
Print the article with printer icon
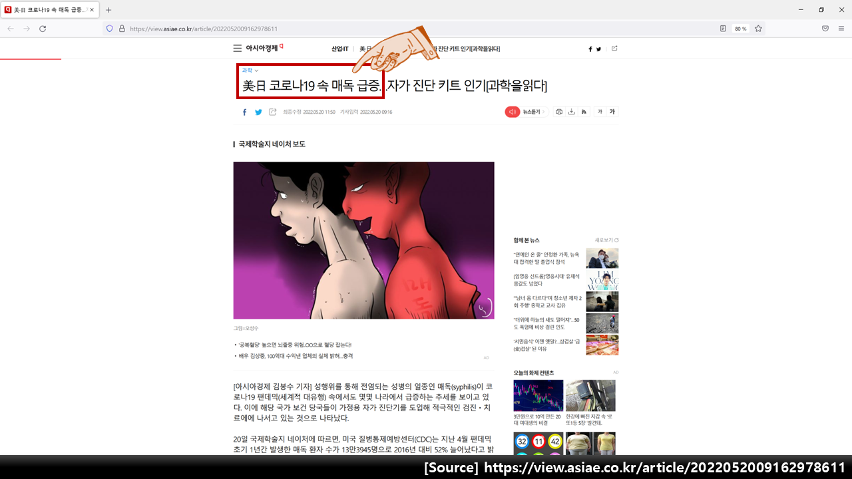[559, 112]
